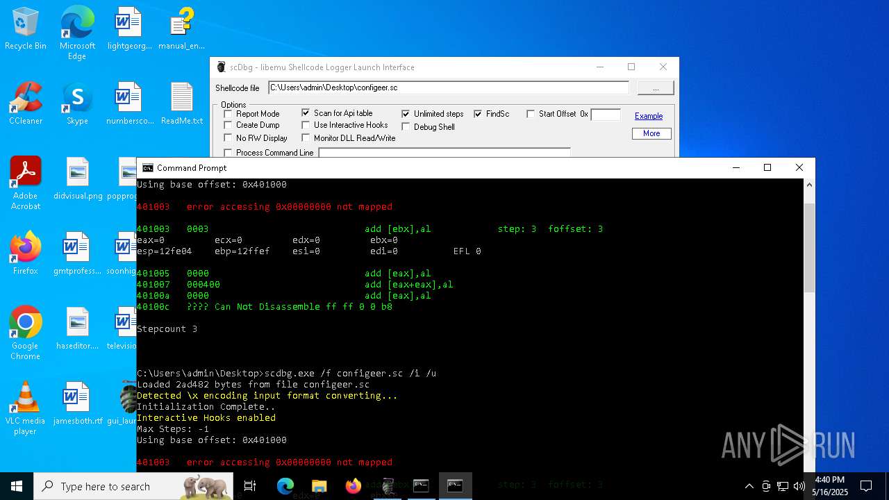Toggle Scan for Api table checkbox
889x500 pixels.
click(x=306, y=112)
